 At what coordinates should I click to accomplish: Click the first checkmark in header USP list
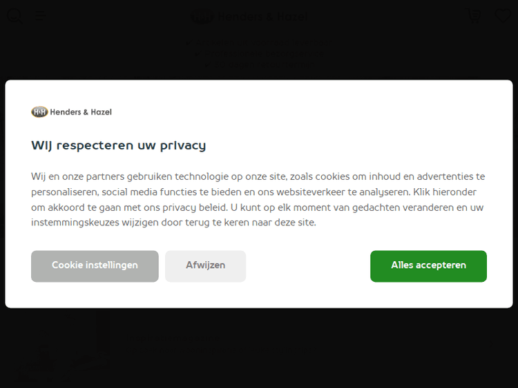[x=187, y=42]
